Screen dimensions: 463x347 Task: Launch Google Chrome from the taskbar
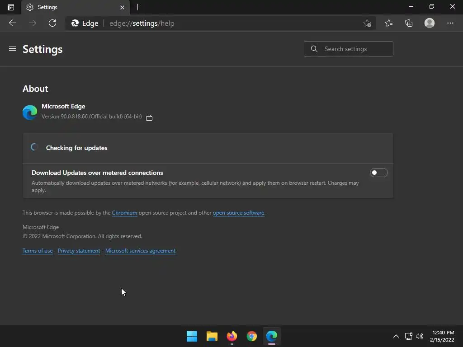(x=251, y=336)
